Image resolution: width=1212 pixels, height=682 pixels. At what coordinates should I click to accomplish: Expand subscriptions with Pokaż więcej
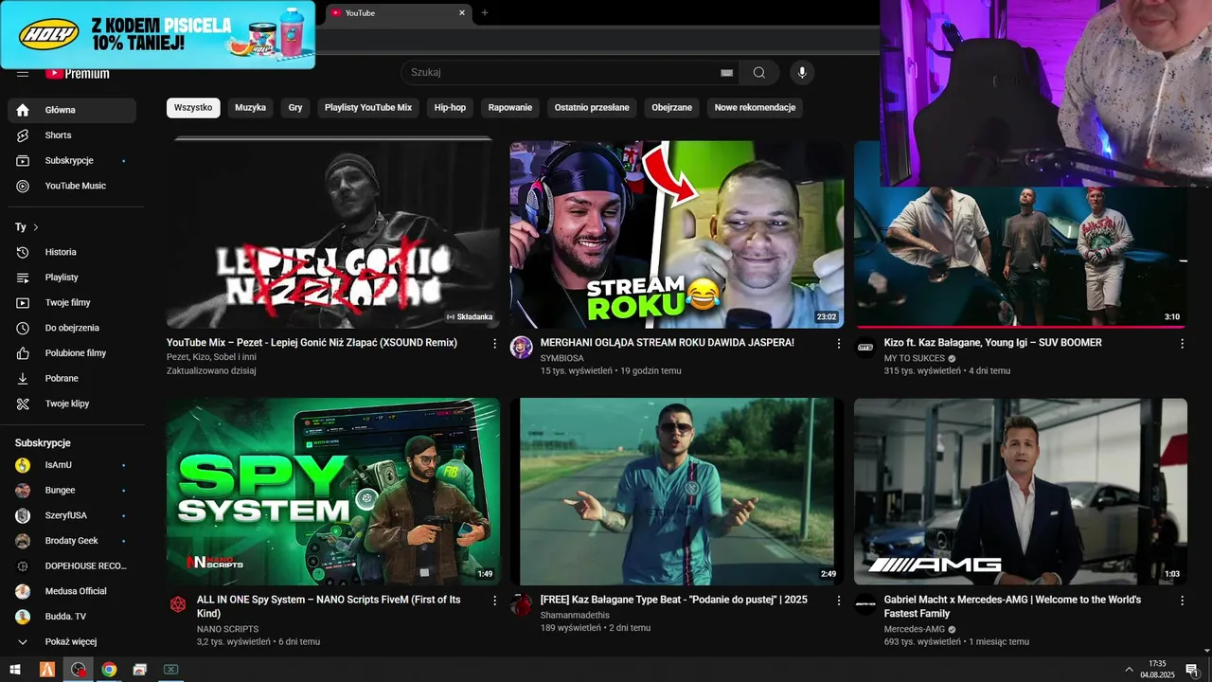coord(72,642)
